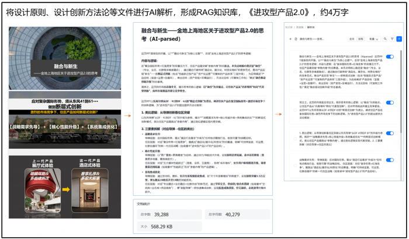Image resolution: width=409 pixels, height=239 pixels.
Task: Disable the fourth chunk's blue switch
Action: [x=390, y=159]
